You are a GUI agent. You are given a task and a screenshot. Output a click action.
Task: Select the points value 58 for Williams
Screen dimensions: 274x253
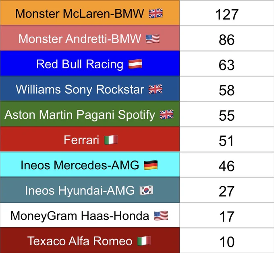click(226, 90)
